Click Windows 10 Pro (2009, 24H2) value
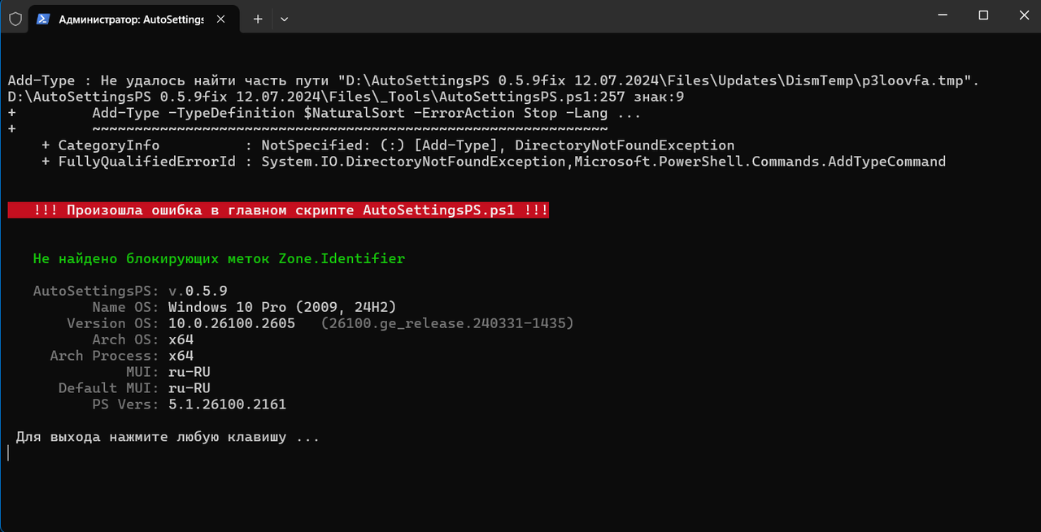The width and height of the screenshot is (1041, 532). 282,307
